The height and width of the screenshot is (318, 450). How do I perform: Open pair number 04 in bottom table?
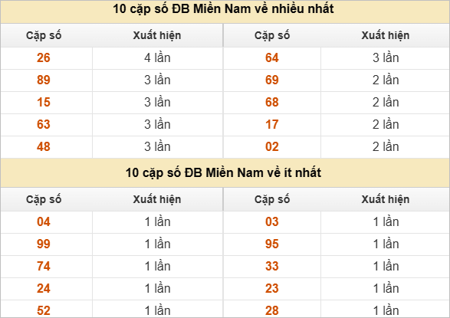[44, 222]
